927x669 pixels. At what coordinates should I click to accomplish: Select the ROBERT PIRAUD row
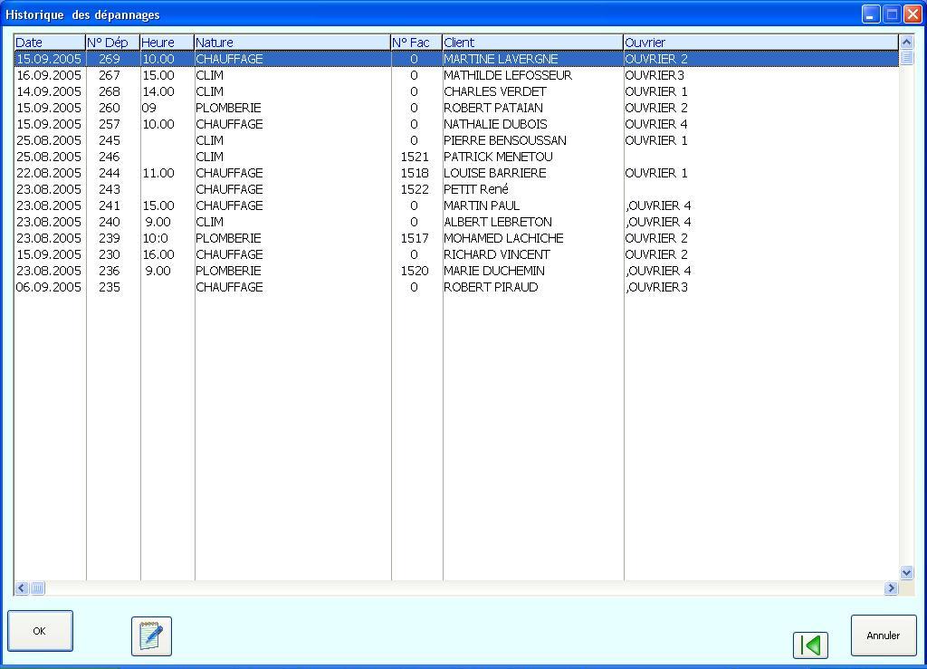click(x=490, y=287)
